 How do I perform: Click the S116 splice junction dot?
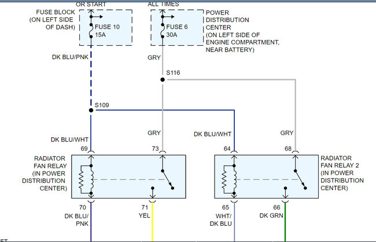pyautogui.click(x=163, y=79)
